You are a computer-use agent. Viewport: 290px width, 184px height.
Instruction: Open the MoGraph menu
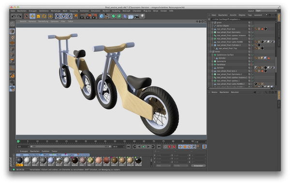tap(126, 11)
